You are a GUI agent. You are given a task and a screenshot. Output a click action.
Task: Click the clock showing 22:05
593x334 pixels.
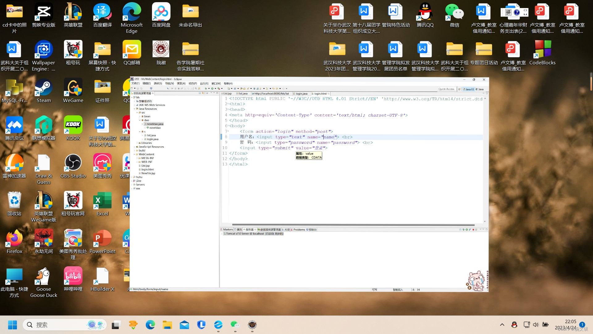tap(570, 322)
